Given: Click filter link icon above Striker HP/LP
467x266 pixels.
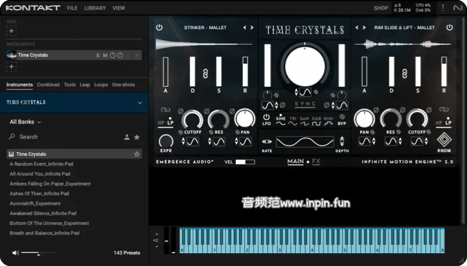Looking at the screenshot, I should [x=165, y=110].
